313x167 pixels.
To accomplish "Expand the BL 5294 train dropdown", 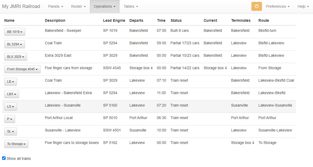I will coord(15,44).
